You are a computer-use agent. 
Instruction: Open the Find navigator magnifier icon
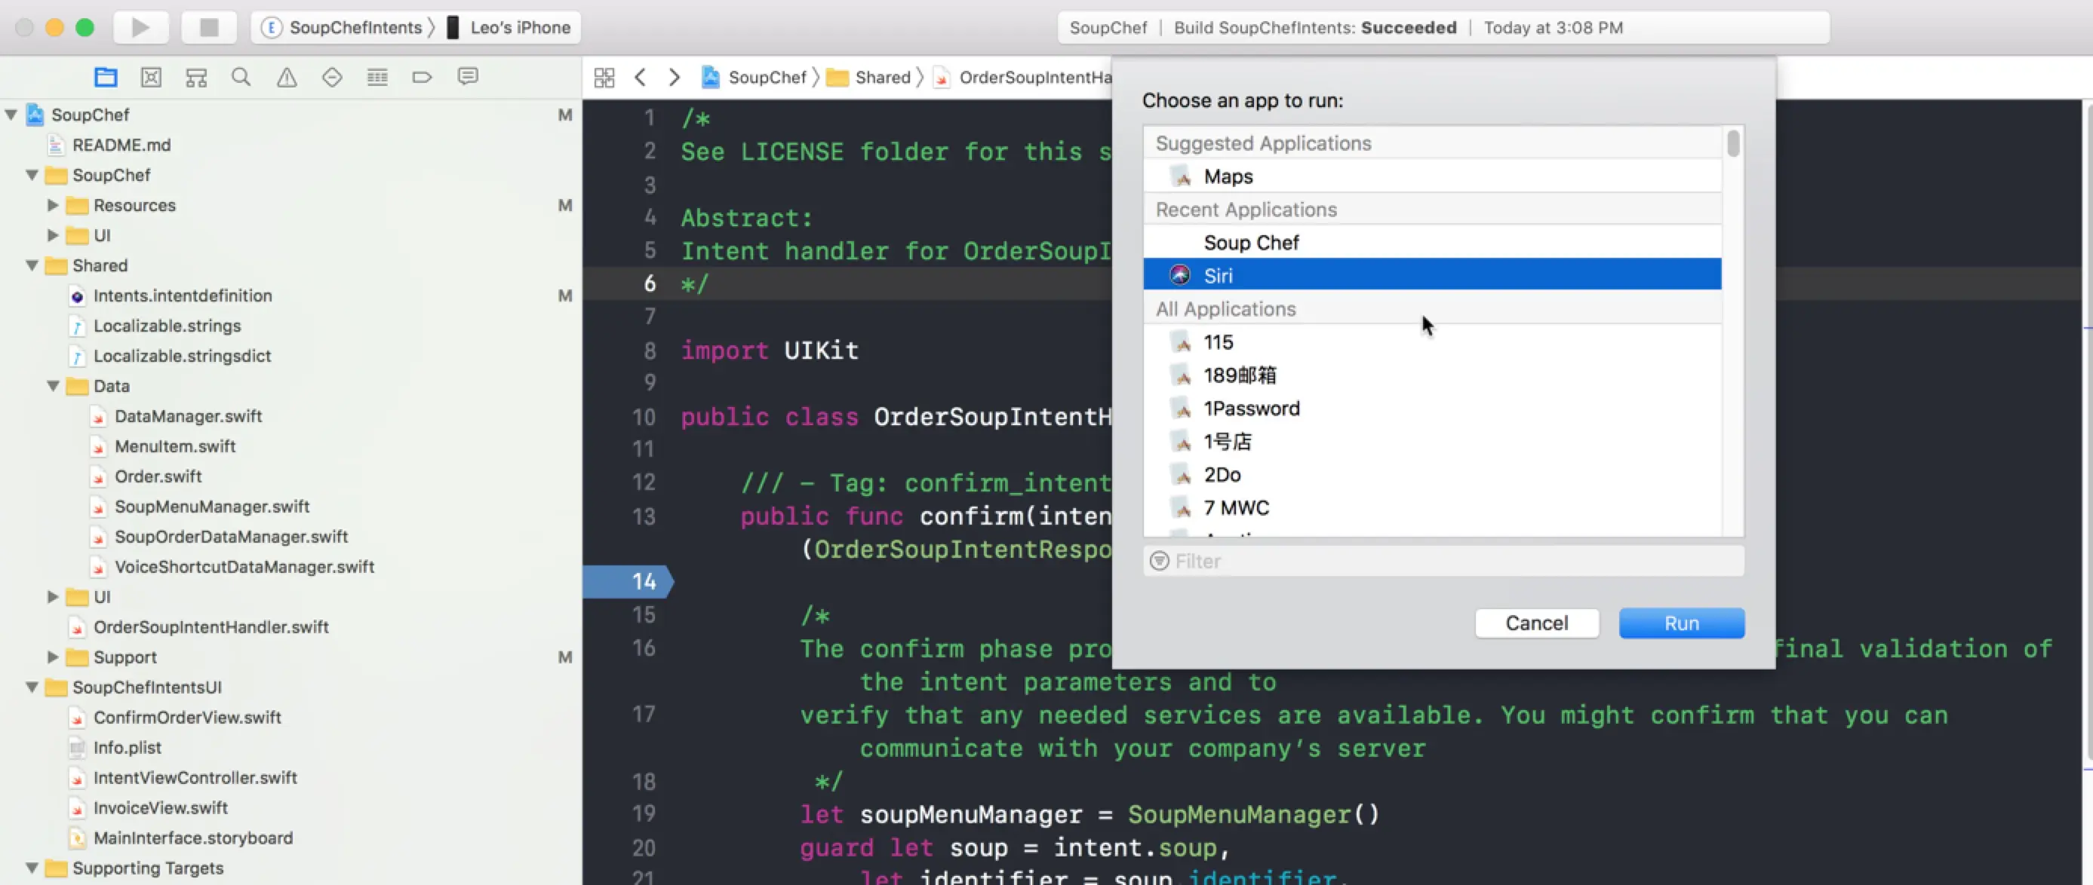click(241, 77)
